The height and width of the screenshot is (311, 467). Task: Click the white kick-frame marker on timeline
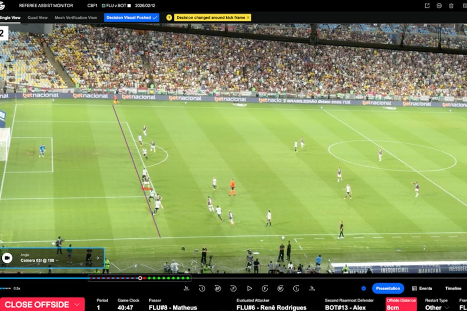[140, 278]
